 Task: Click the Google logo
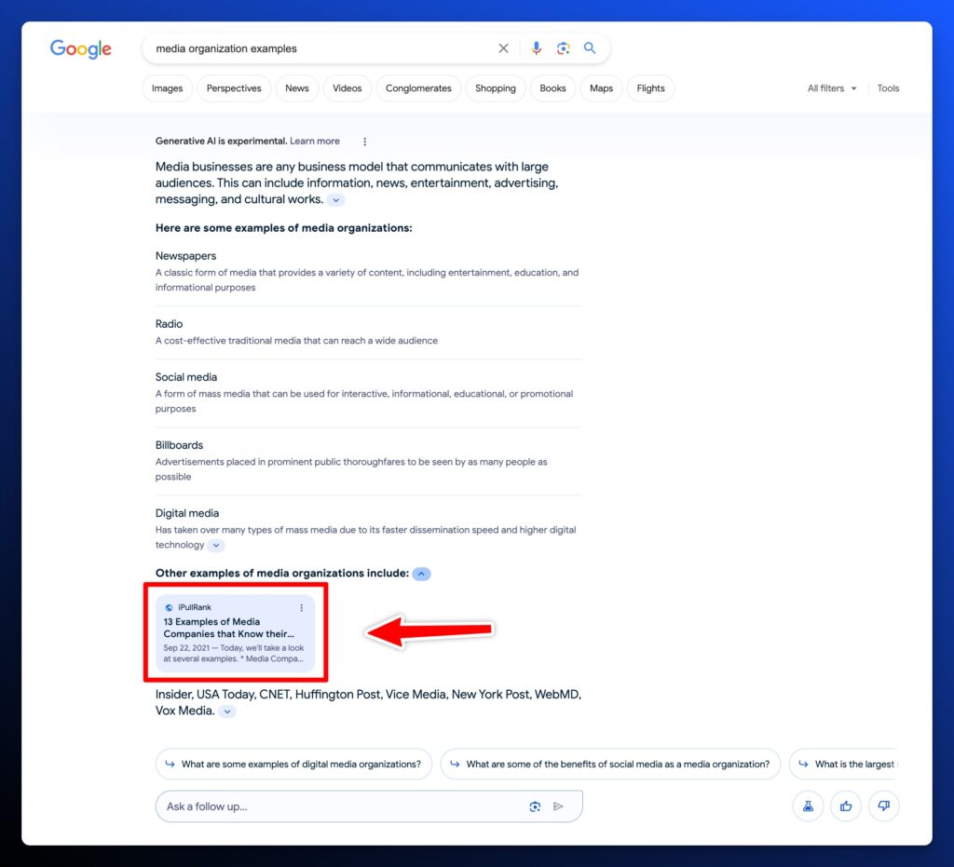click(81, 49)
